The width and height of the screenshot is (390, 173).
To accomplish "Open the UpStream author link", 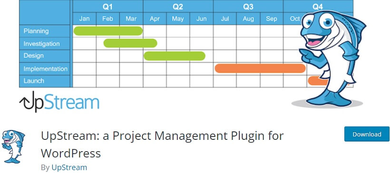I will point(69,167).
